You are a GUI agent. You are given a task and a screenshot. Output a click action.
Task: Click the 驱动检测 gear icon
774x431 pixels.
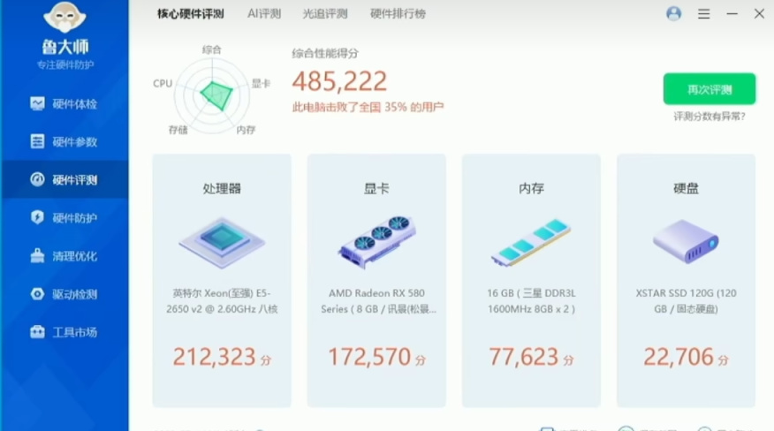[x=37, y=294]
